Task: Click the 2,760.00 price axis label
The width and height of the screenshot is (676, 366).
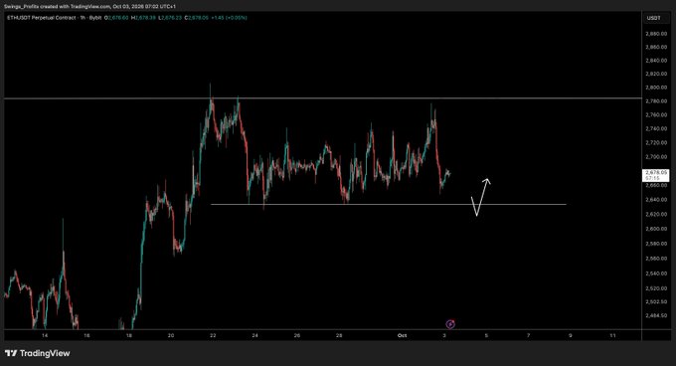Action: coord(656,115)
